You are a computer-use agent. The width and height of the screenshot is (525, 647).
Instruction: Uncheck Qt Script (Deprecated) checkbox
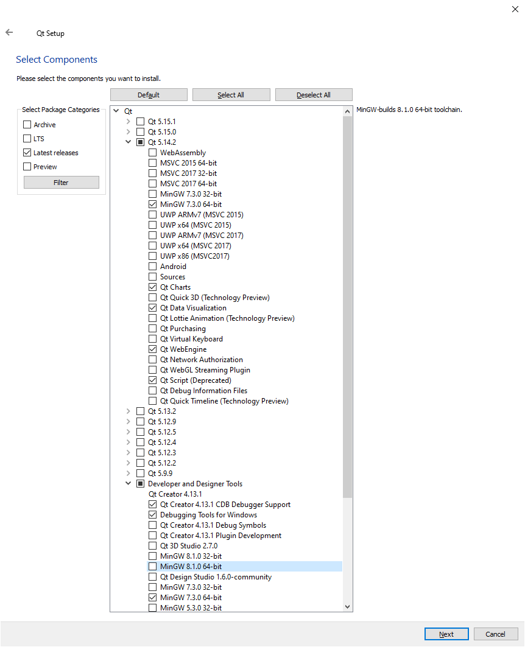click(x=153, y=380)
